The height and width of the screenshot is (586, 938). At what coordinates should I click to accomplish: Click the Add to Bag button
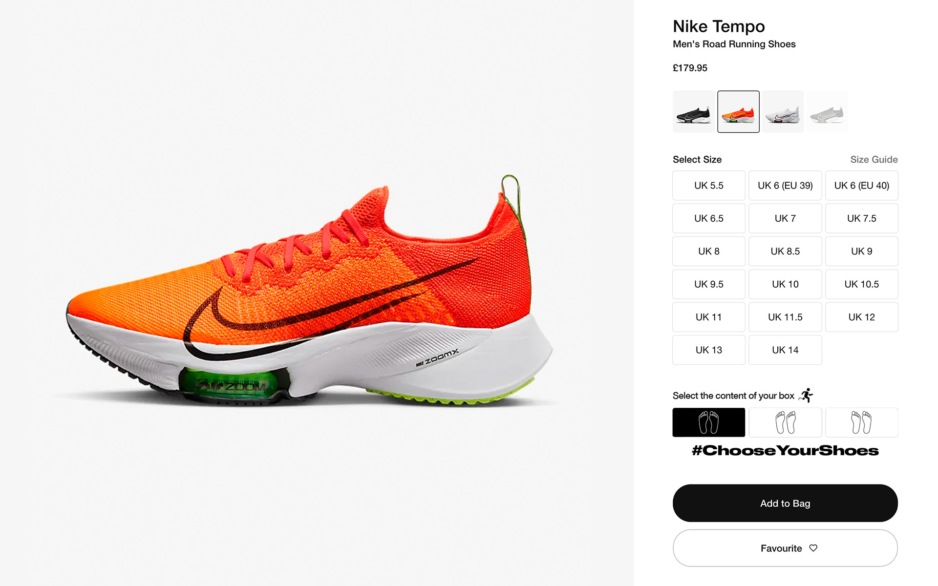[x=785, y=503]
